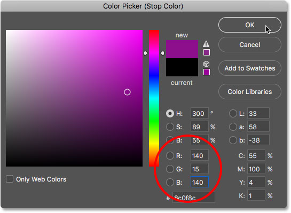Screen dimensions: 291x213
Task: Select the S saturation radio button
Action: 170,127
